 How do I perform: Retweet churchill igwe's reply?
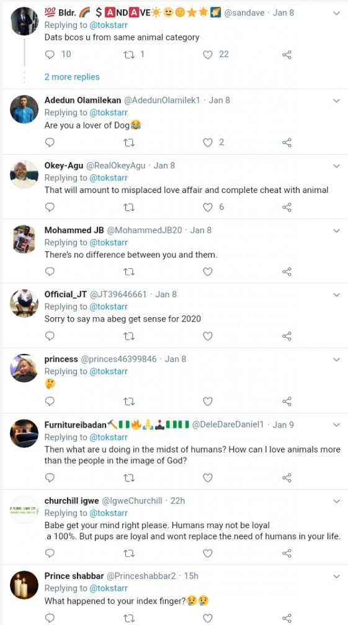point(129,553)
